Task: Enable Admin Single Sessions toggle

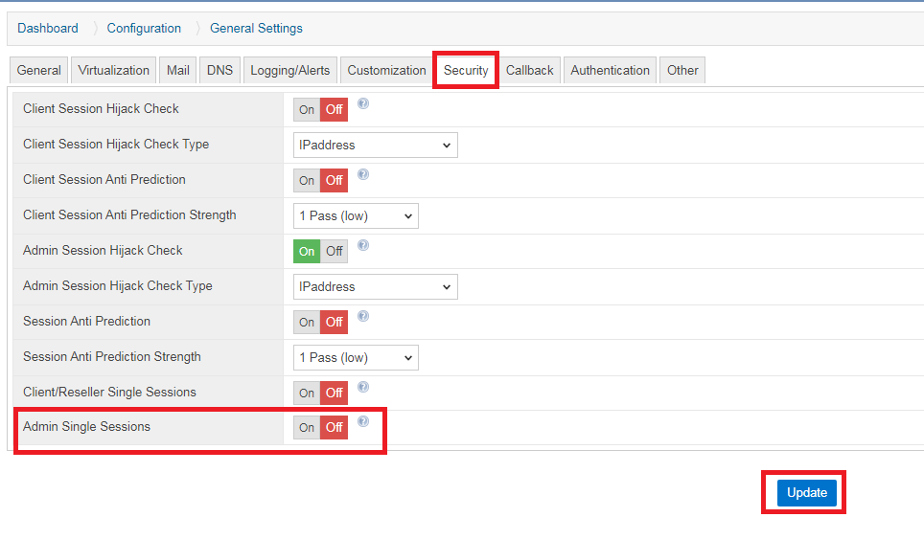Action: coord(307,427)
